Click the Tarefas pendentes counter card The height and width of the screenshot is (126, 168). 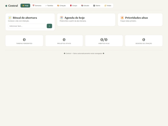(x=24, y=41)
